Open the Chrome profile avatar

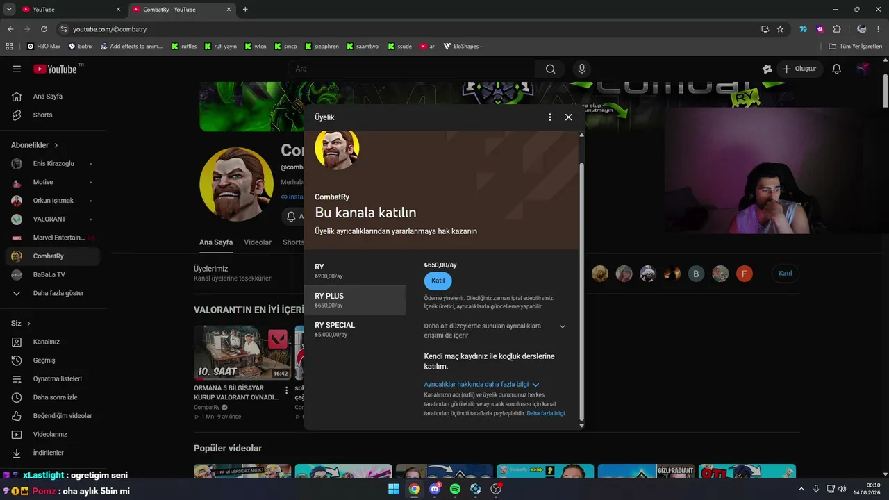click(861, 29)
